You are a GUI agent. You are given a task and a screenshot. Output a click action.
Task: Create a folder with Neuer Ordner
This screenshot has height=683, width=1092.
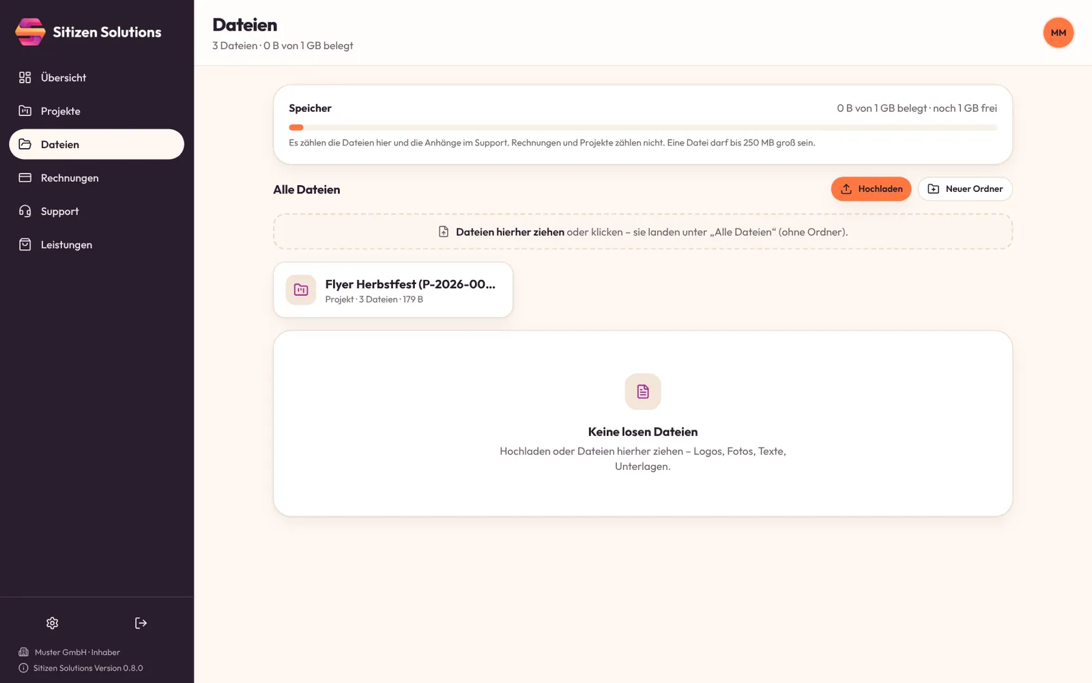[x=965, y=189]
